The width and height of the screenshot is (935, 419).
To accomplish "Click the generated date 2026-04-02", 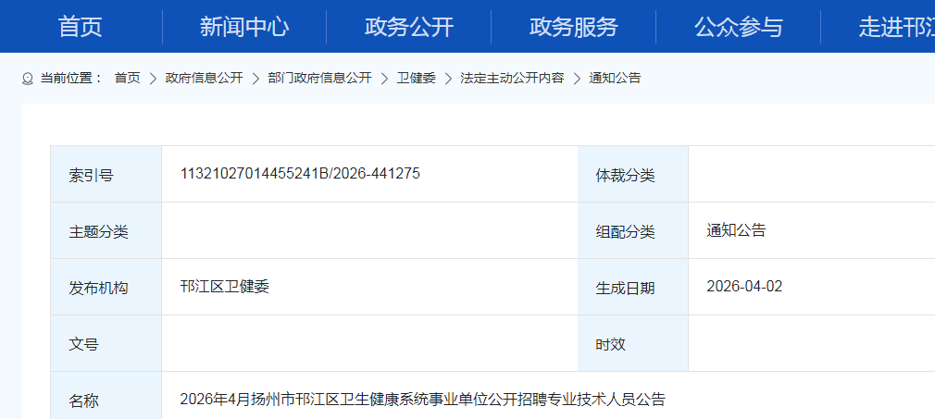I will click(x=743, y=286).
